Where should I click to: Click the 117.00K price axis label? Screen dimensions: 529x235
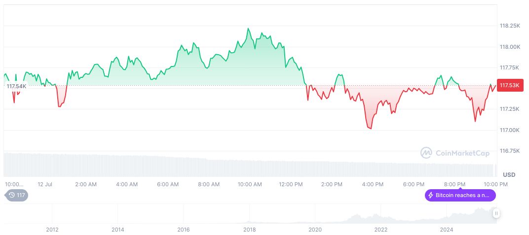(510, 130)
